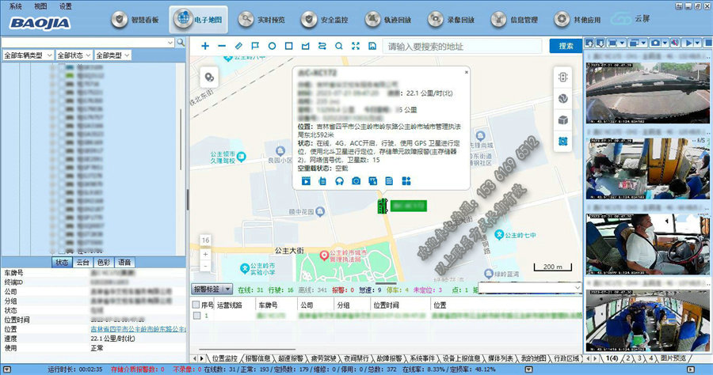Click the save map icon

372,47
